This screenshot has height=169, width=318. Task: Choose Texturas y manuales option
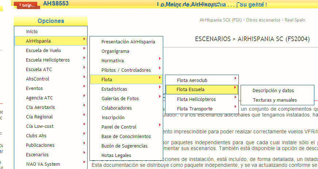point(275,100)
